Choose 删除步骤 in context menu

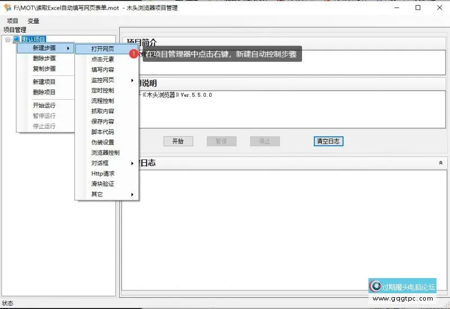(44, 59)
